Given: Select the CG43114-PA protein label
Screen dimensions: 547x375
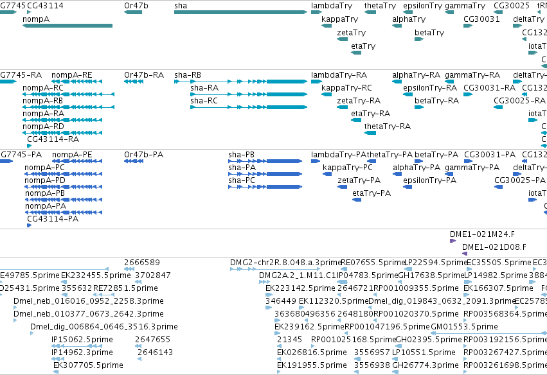Looking at the screenshot, I should click(53, 219).
